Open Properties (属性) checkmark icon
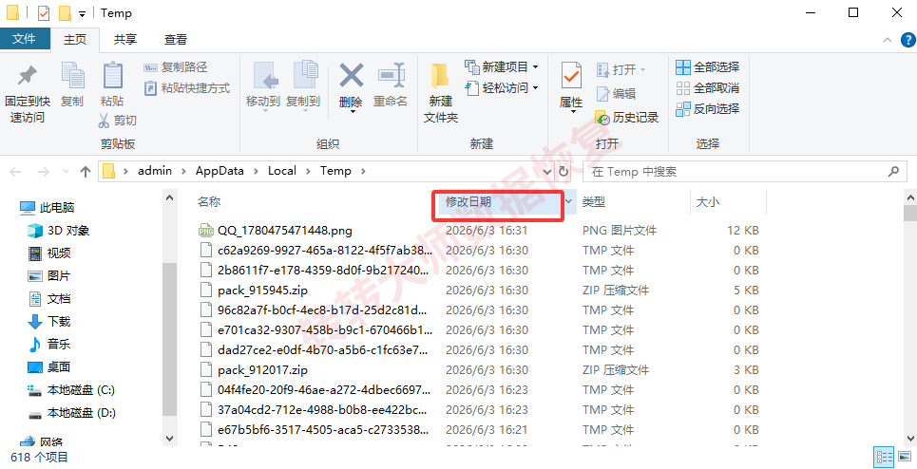 [571, 76]
